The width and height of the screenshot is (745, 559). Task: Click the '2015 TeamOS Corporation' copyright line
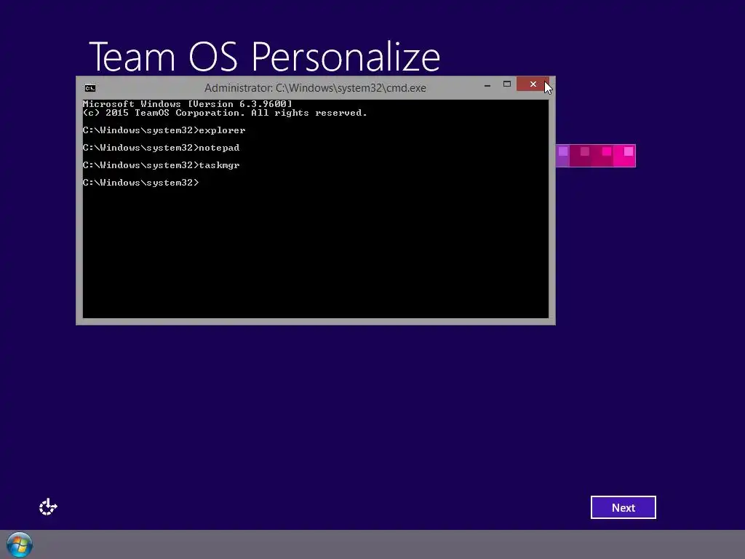pos(225,113)
